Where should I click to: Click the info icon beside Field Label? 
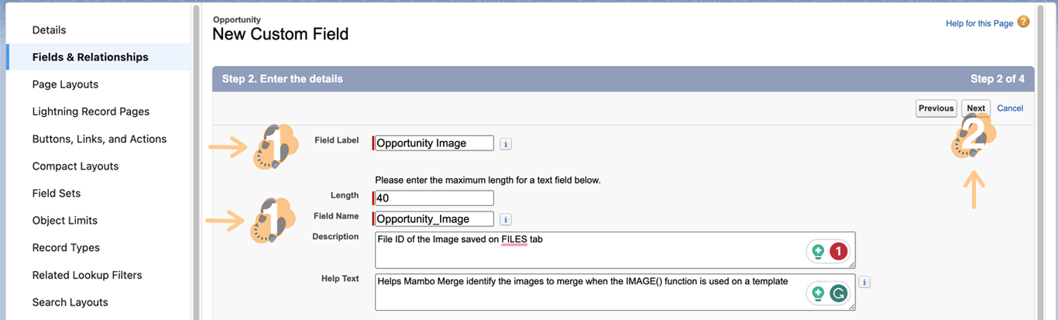[x=505, y=143]
